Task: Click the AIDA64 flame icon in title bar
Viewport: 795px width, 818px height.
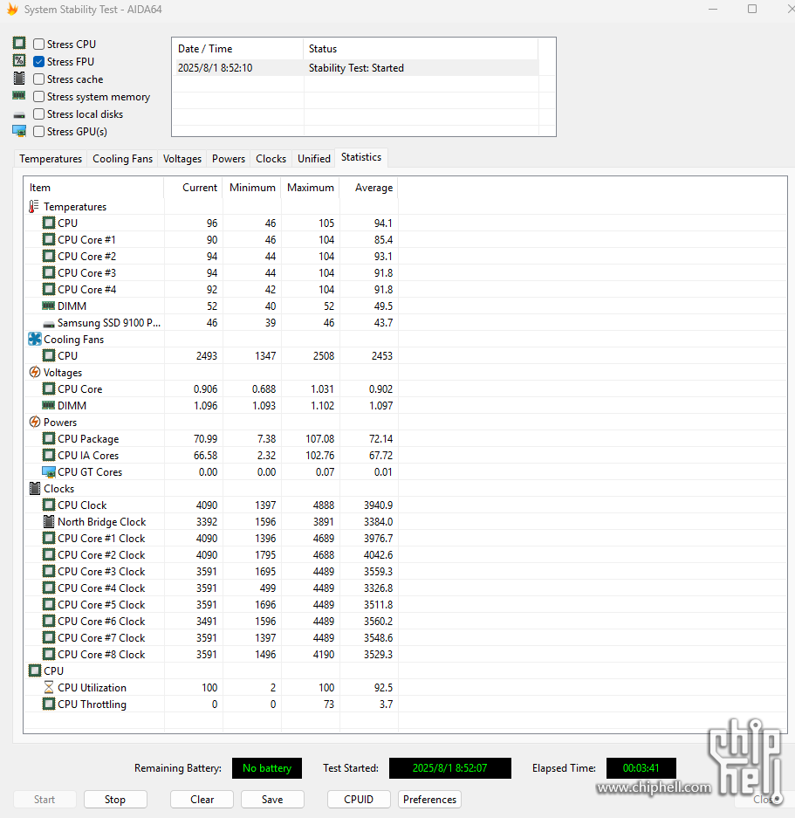Action: [x=12, y=10]
